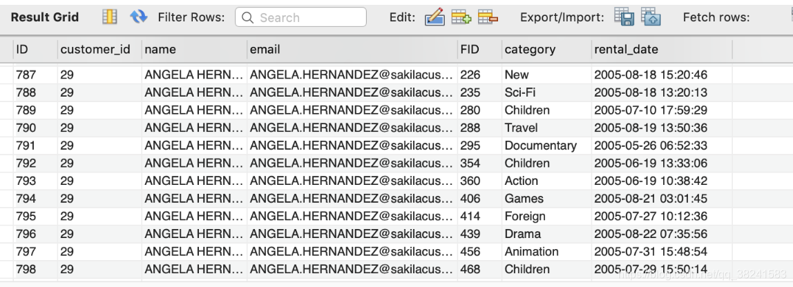Image resolution: width=793 pixels, height=287 pixels.
Task: Select the category cell Foreign
Action: [x=546, y=216]
